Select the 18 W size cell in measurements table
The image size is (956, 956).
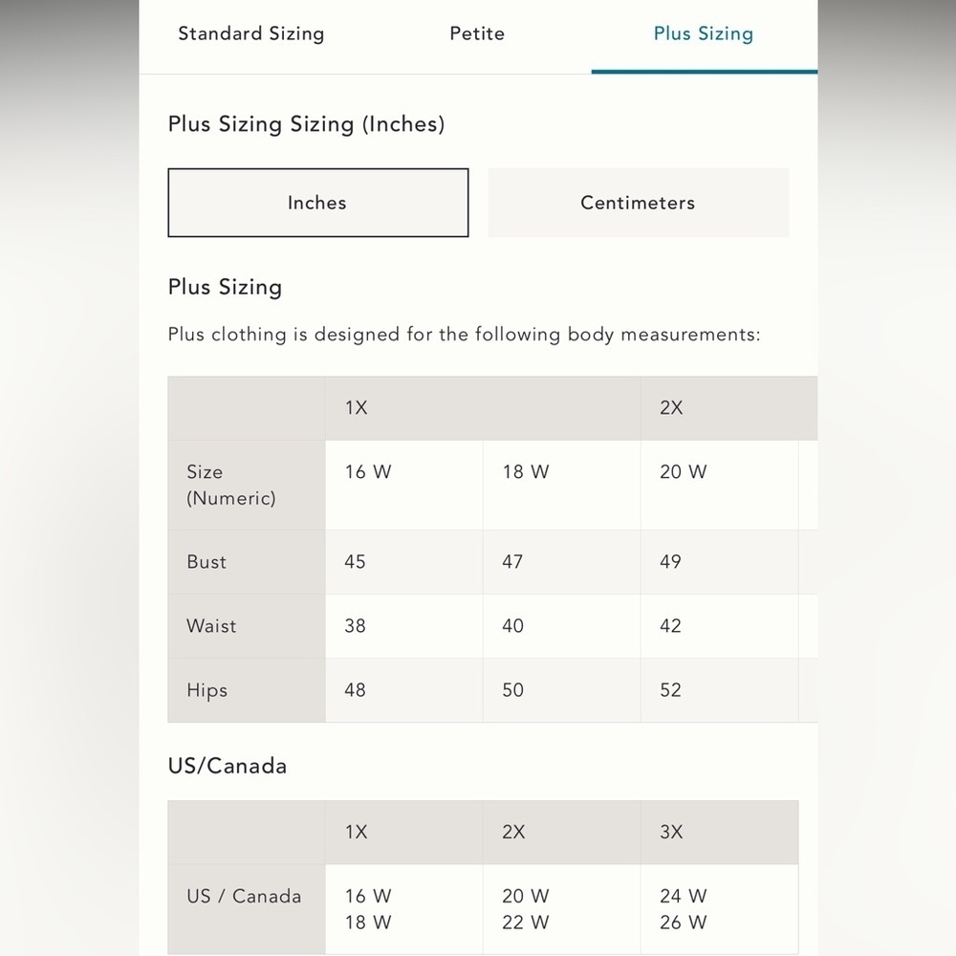coord(561,485)
